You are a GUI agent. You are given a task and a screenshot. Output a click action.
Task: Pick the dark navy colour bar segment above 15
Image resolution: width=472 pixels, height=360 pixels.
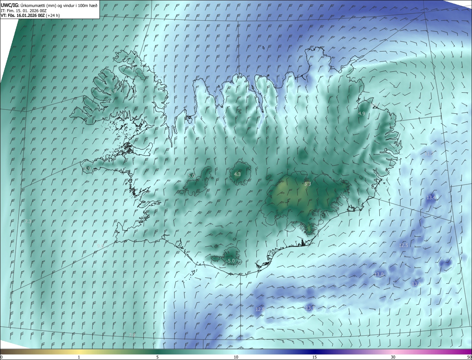pyautogui.click(x=315, y=352)
